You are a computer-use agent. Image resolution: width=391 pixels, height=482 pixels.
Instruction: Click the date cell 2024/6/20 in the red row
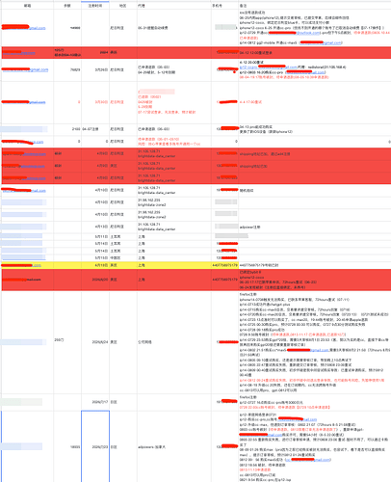coord(95,280)
